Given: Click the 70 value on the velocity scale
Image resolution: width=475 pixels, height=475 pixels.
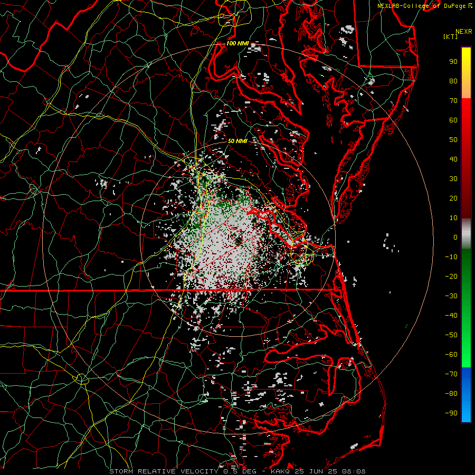Looking at the screenshot, I should click(x=453, y=101).
